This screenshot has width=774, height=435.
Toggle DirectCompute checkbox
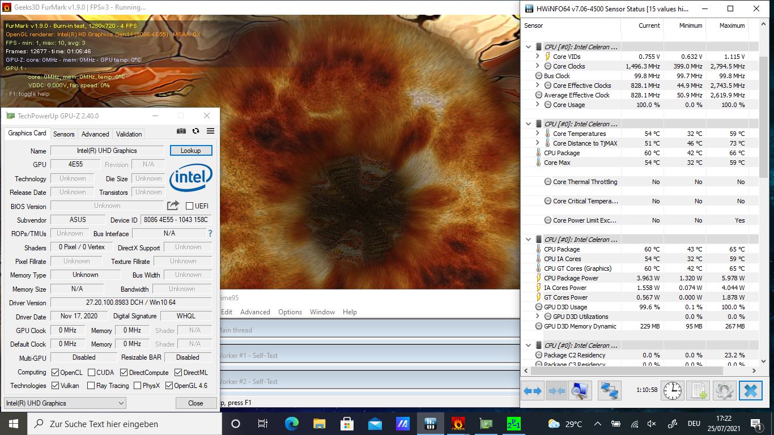(x=124, y=372)
